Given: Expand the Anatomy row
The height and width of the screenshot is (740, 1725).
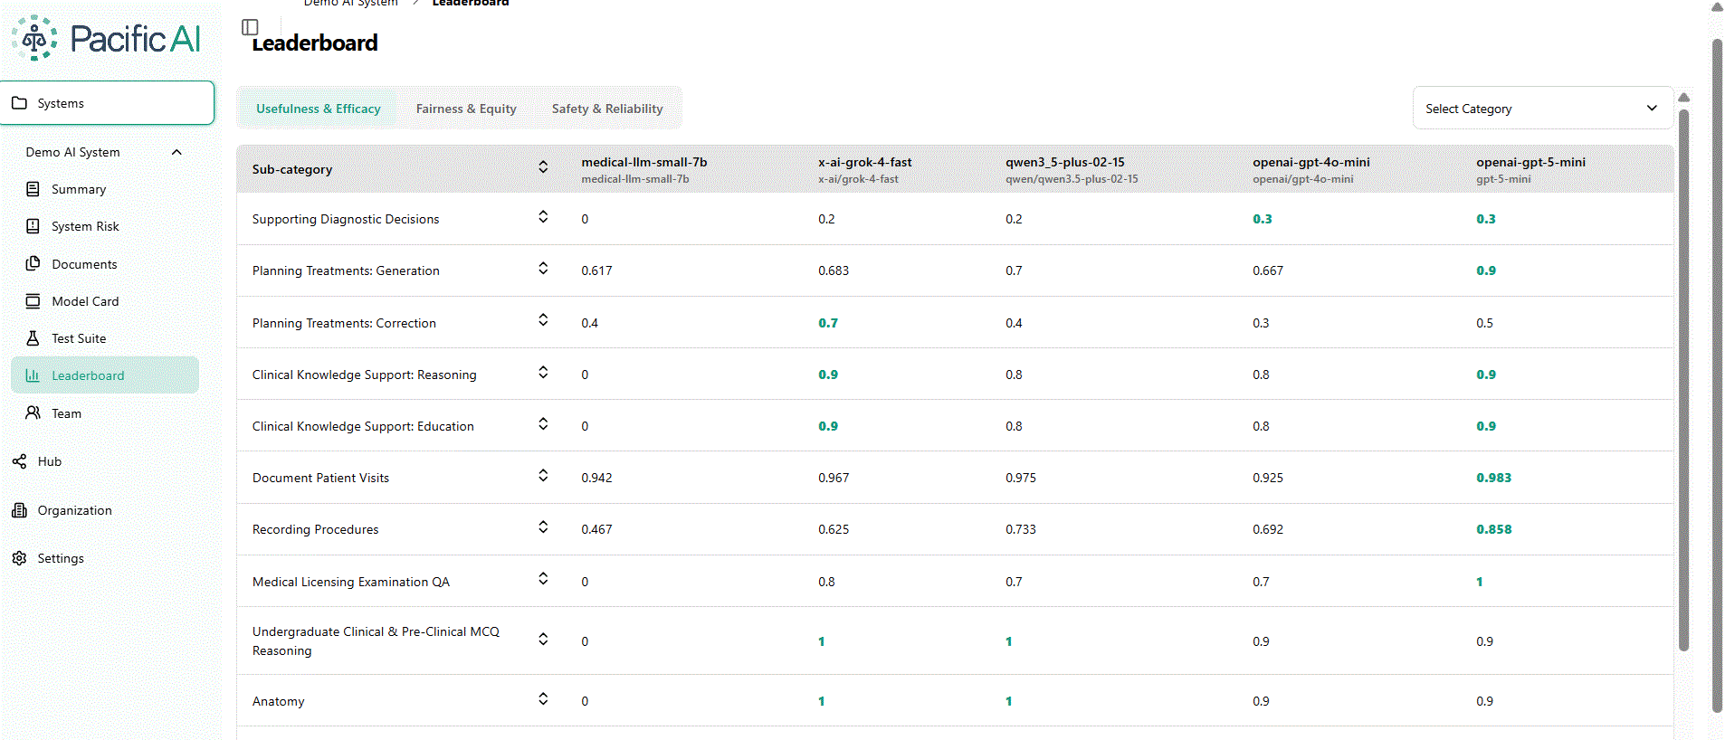Looking at the screenshot, I should [x=543, y=698].
